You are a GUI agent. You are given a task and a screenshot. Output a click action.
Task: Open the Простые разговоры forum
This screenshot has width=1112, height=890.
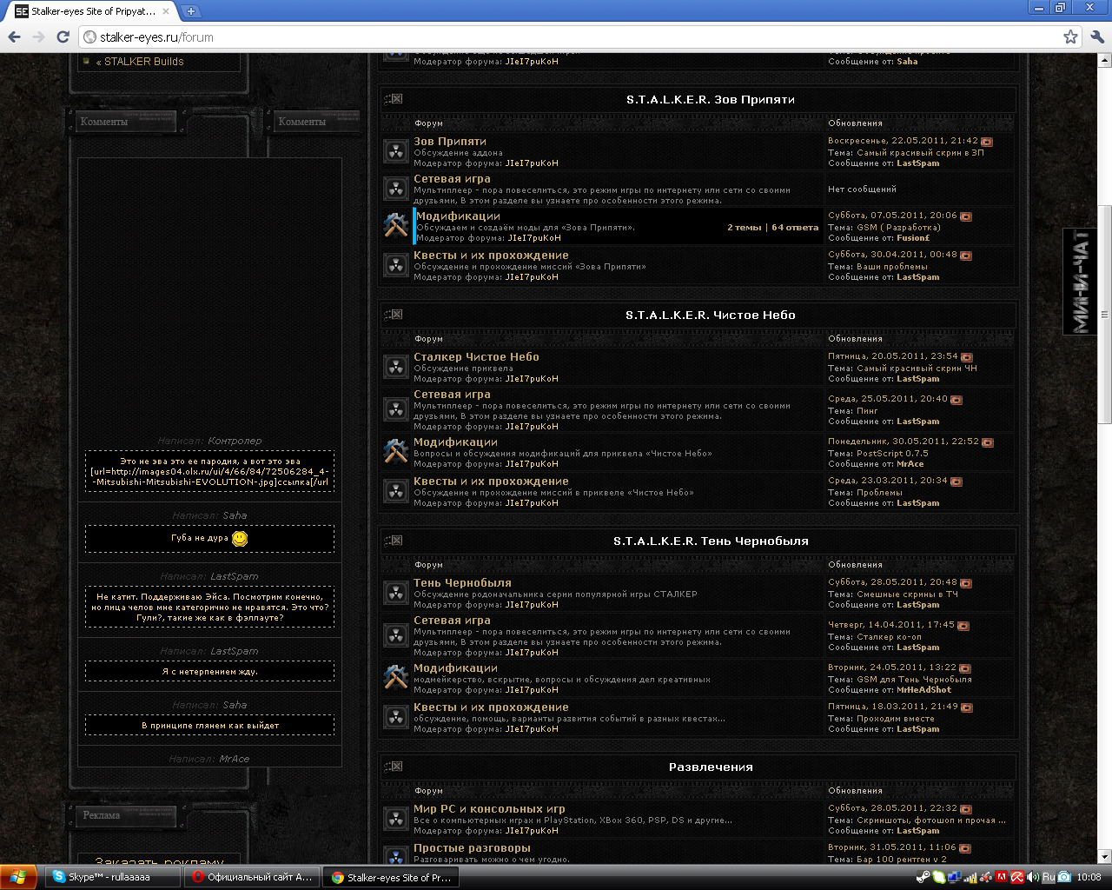472,848
